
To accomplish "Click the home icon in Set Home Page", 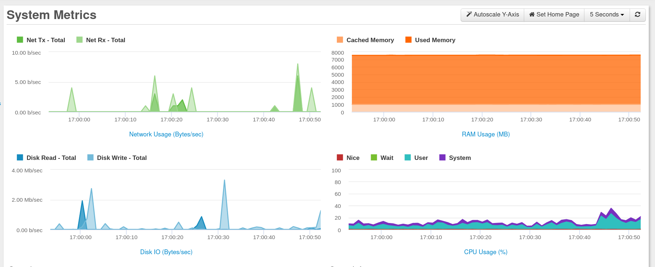I will (x=532, y=14).
